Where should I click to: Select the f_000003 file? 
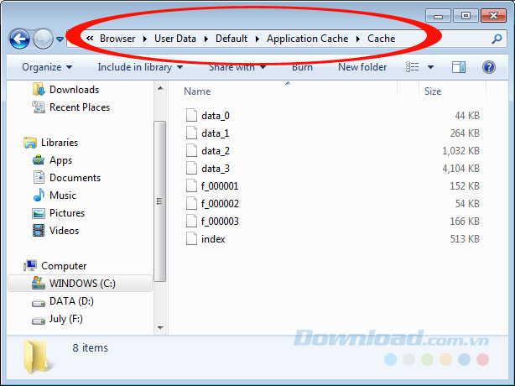click(220, 222)
